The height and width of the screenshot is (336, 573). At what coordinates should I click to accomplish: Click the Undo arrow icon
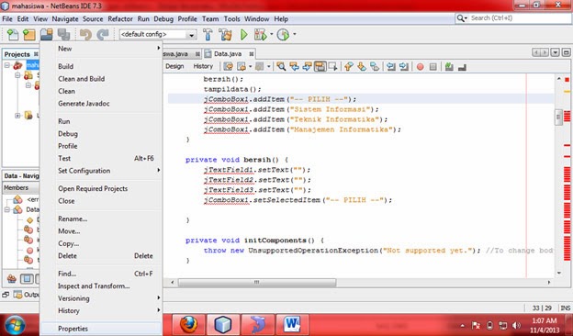tap(85, 35)
